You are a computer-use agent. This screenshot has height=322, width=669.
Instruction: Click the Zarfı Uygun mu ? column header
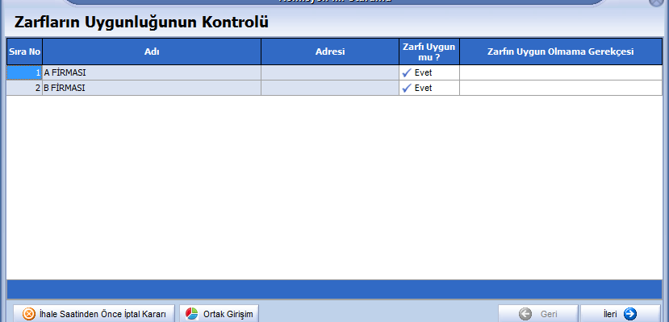(429, 52)
